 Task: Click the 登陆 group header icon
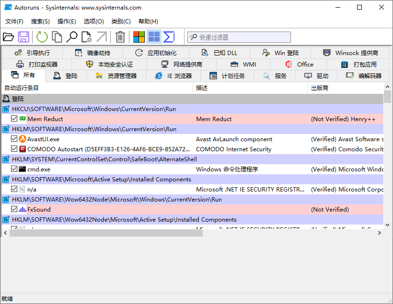coord(6,99)
